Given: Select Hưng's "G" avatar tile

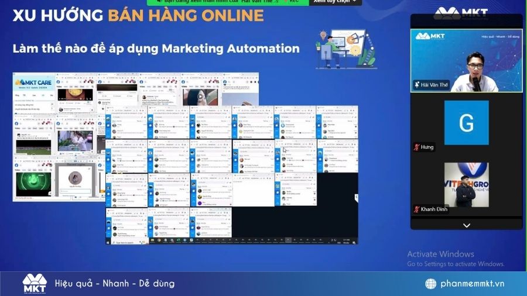Looking at the screenshot, I should (467, 123).
